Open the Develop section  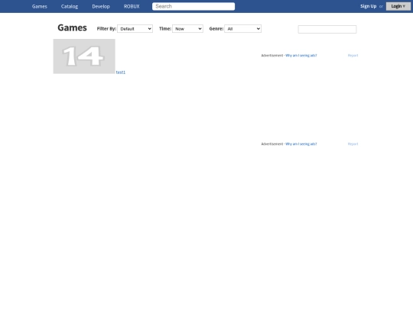click(101, 6)
